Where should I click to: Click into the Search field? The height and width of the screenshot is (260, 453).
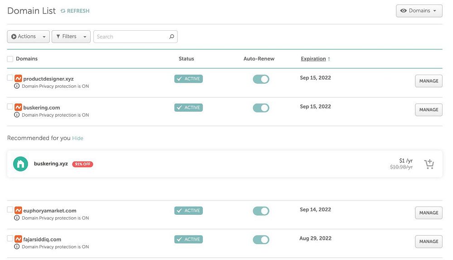pyautogui.click(x=130, y=37)
